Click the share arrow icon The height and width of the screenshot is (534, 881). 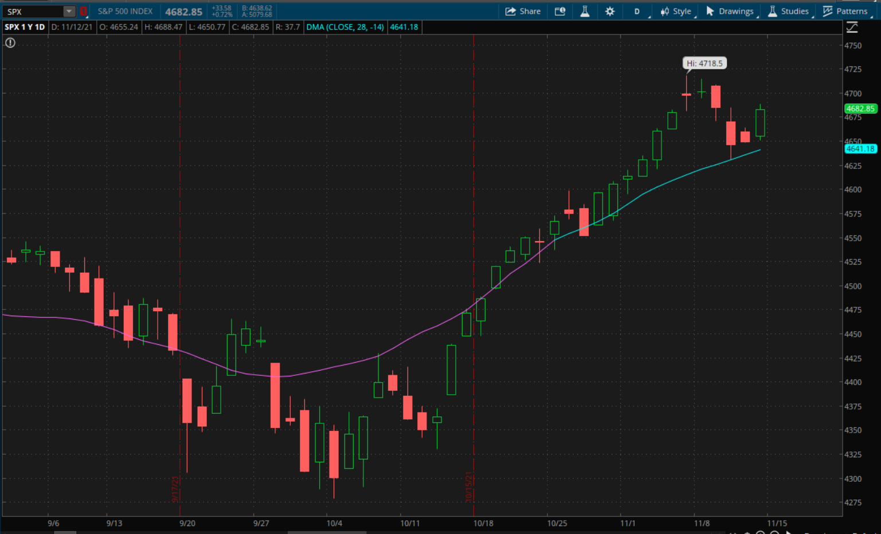point(510,11)
